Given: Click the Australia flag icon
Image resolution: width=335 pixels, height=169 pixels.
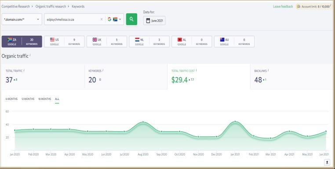Looking at the screenshot, I should pyautogui.click(x=222, y=40).
